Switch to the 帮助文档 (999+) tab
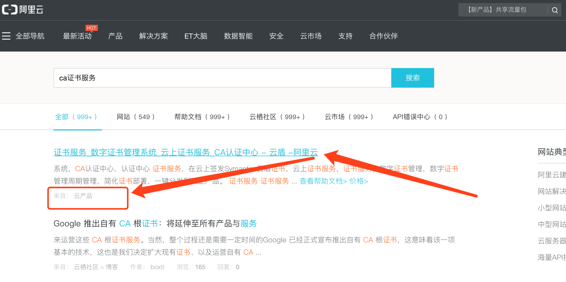Viewport: 566px width, 282px height. (x=202, y=117)
